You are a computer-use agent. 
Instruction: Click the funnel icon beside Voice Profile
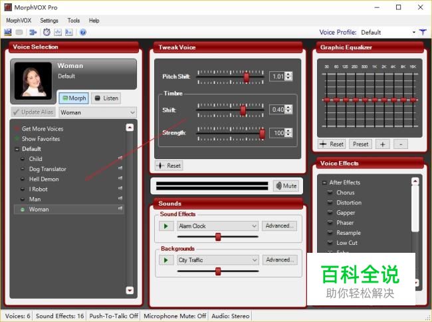point(423,32)
